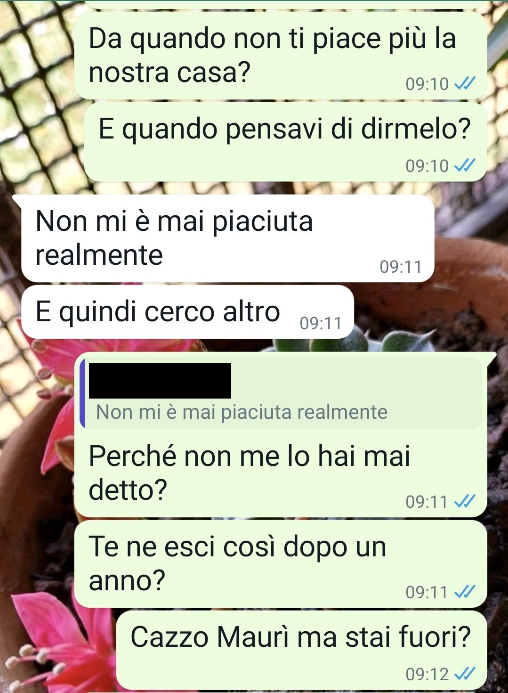Screen dimensions: 508x693
Task: Click the 09:12 timestamp on the last message
Action: (427, 674)
